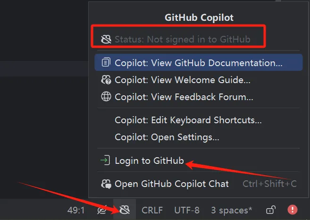
Task: Open the UTF-8 file encoding dropdown
Action: point(187,210)
